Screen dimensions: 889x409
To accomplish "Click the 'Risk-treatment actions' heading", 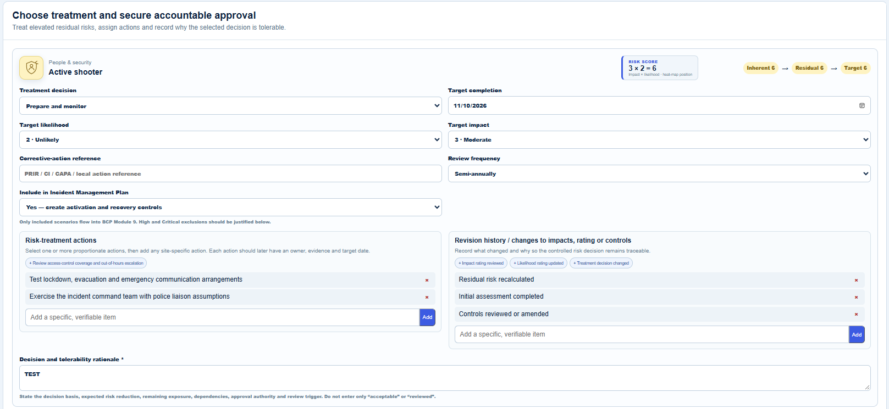I will (x=61, y=240).
